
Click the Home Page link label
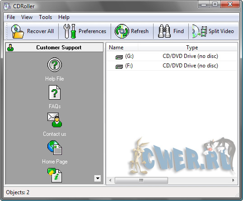pyautogui.click(x=55, y=162)
